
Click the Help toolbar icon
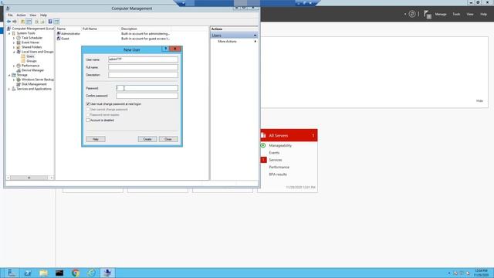50,22
